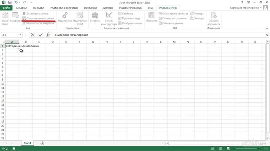This screenshot has height=151, width=270.
Task: Open the Надстройки add-ins dialog
Action: 65,18
